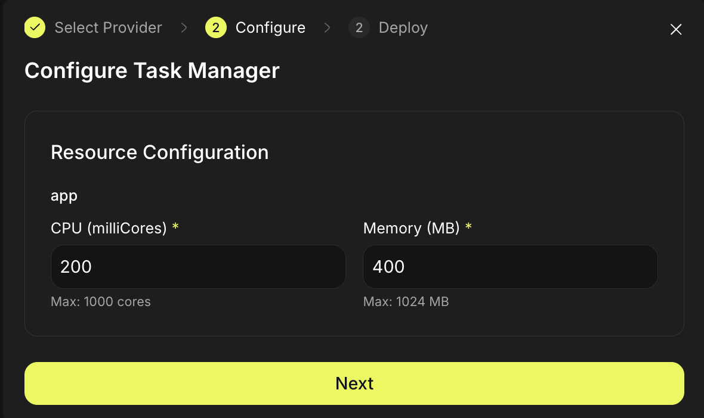Click the close X icon

pyautogui.click(x=675, y=29)
